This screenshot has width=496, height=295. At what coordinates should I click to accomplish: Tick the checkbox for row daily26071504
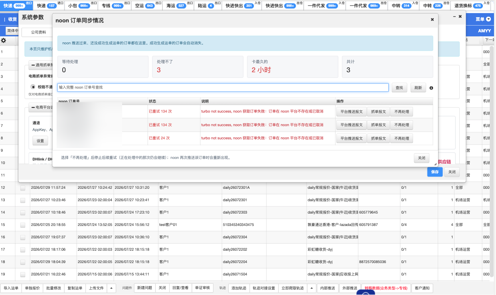(x=23, y=274)
